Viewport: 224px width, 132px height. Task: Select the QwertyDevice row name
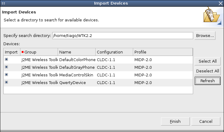[72, 82]
